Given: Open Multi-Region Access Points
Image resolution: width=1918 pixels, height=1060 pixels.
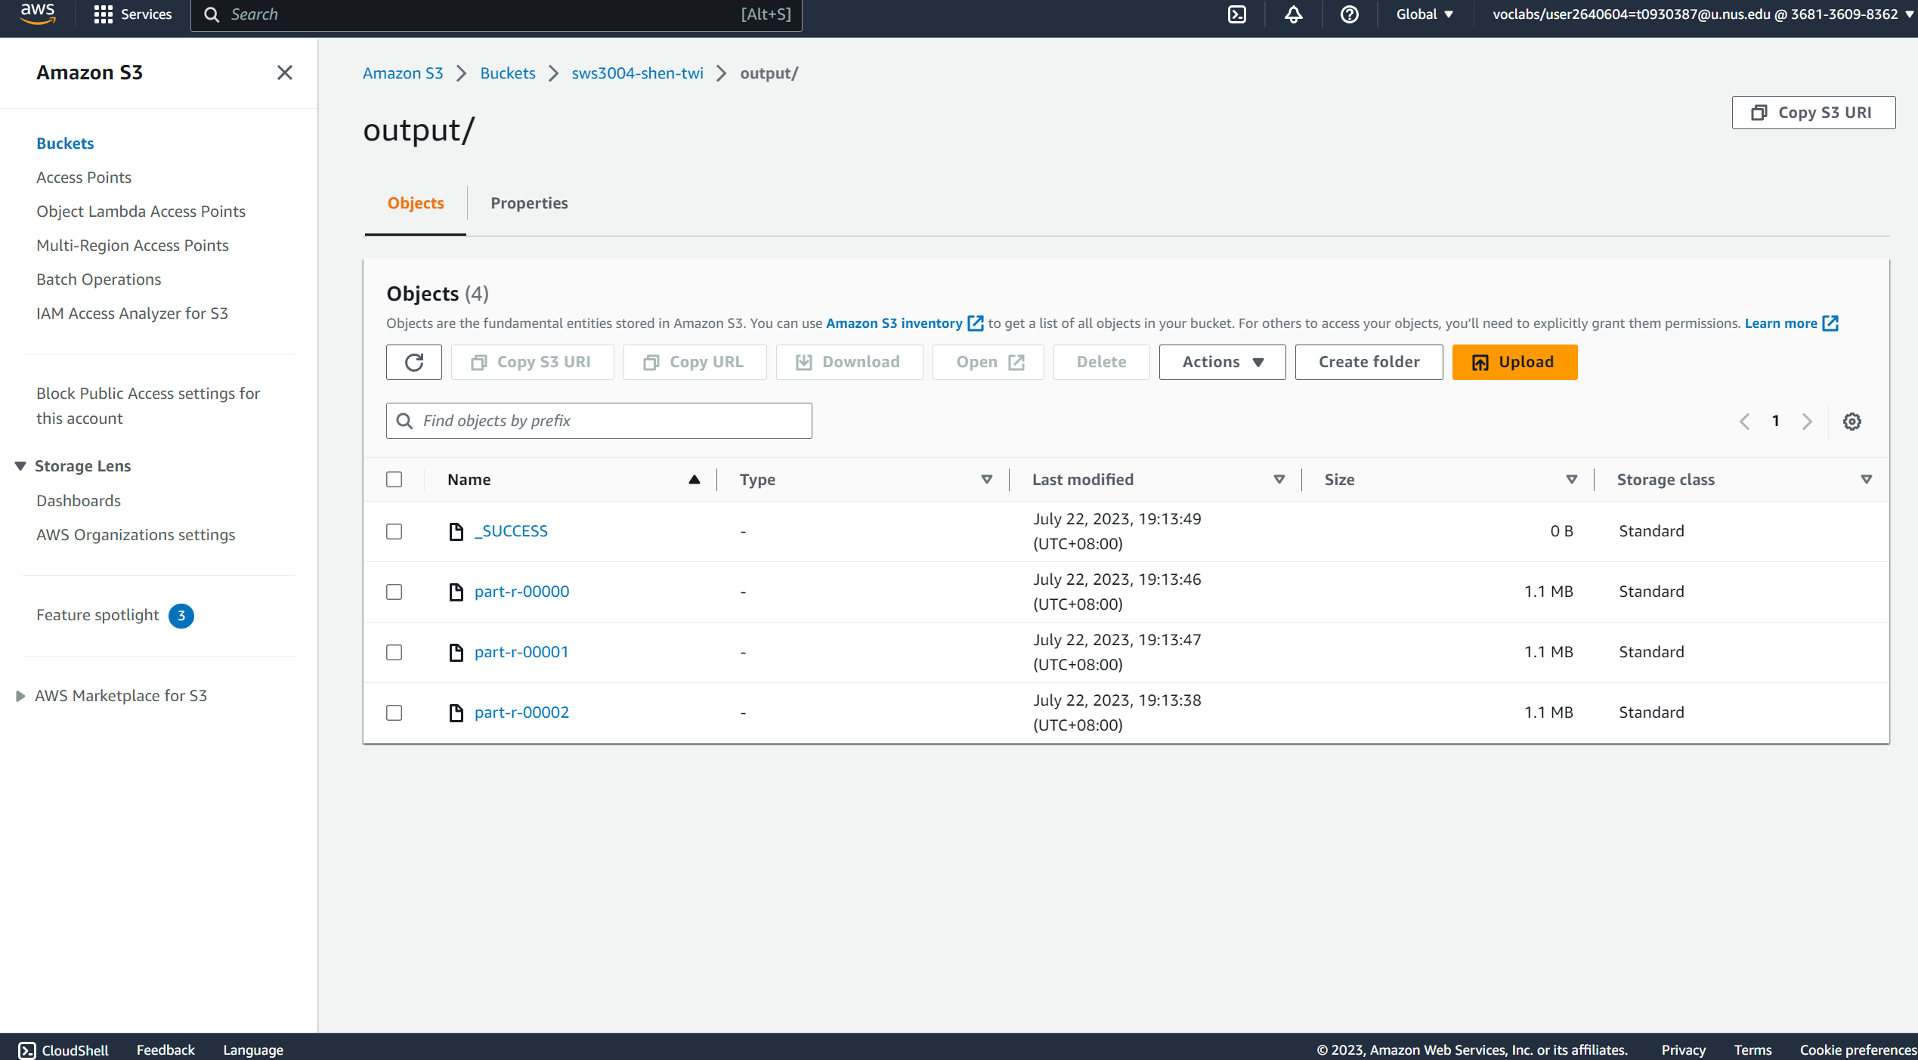Looking at the screenshot, I should click(x=132, y=246).
